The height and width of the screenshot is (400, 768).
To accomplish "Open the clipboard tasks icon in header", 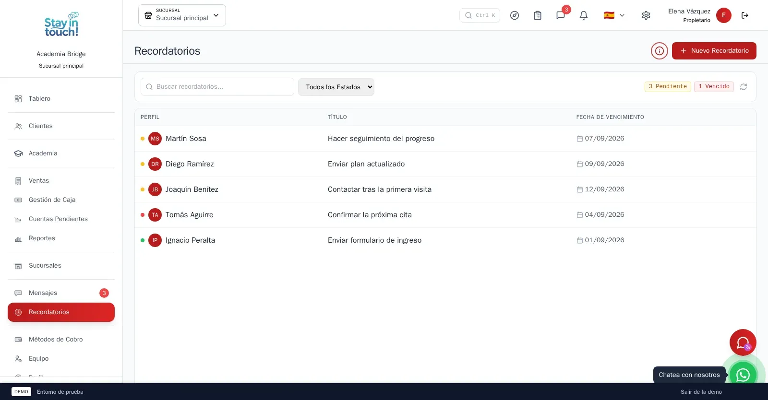I will click(538, 15).
